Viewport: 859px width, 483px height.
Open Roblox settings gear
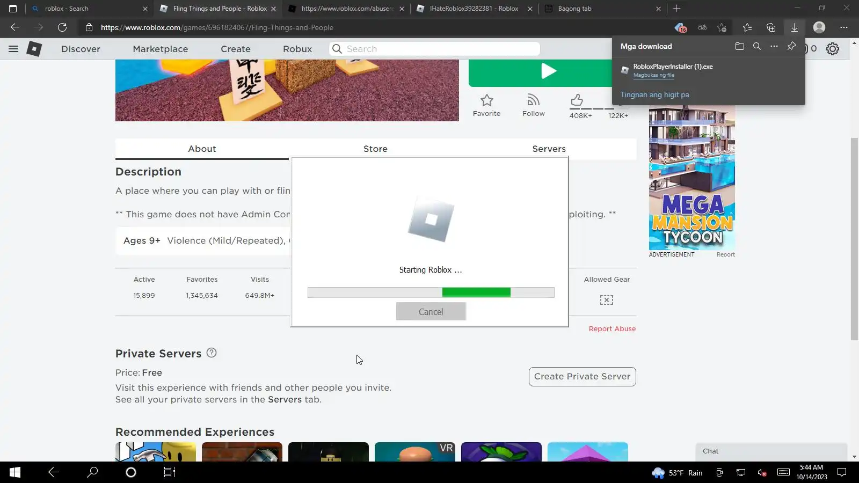click(x=833, y=49)
